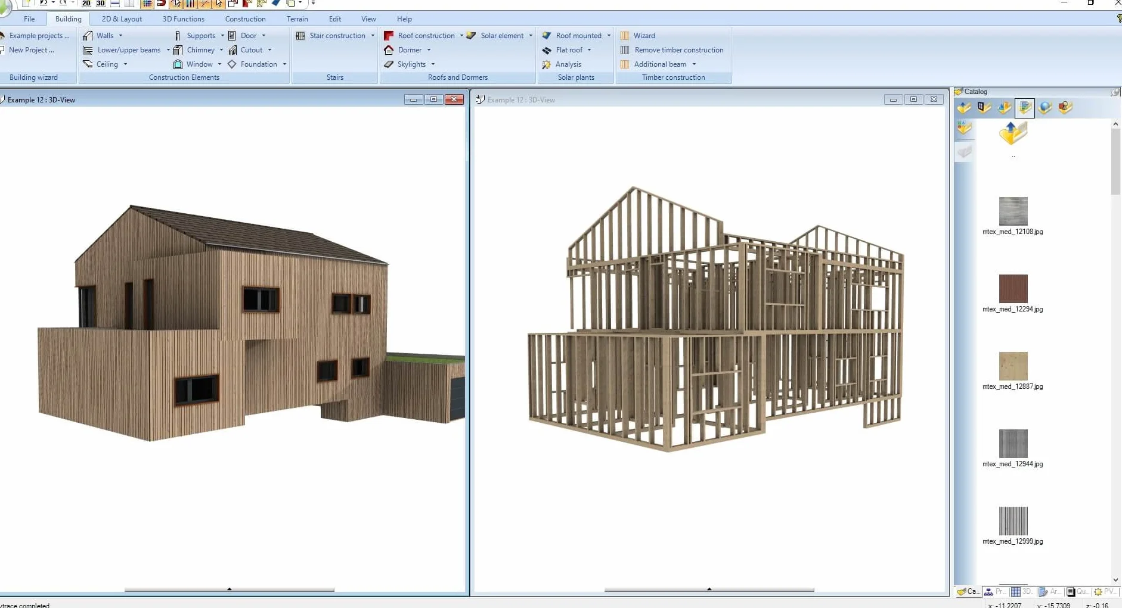Pin the Catalog panel
The height and width of the screenshot is (608, 1122).
pos(1115,92)
